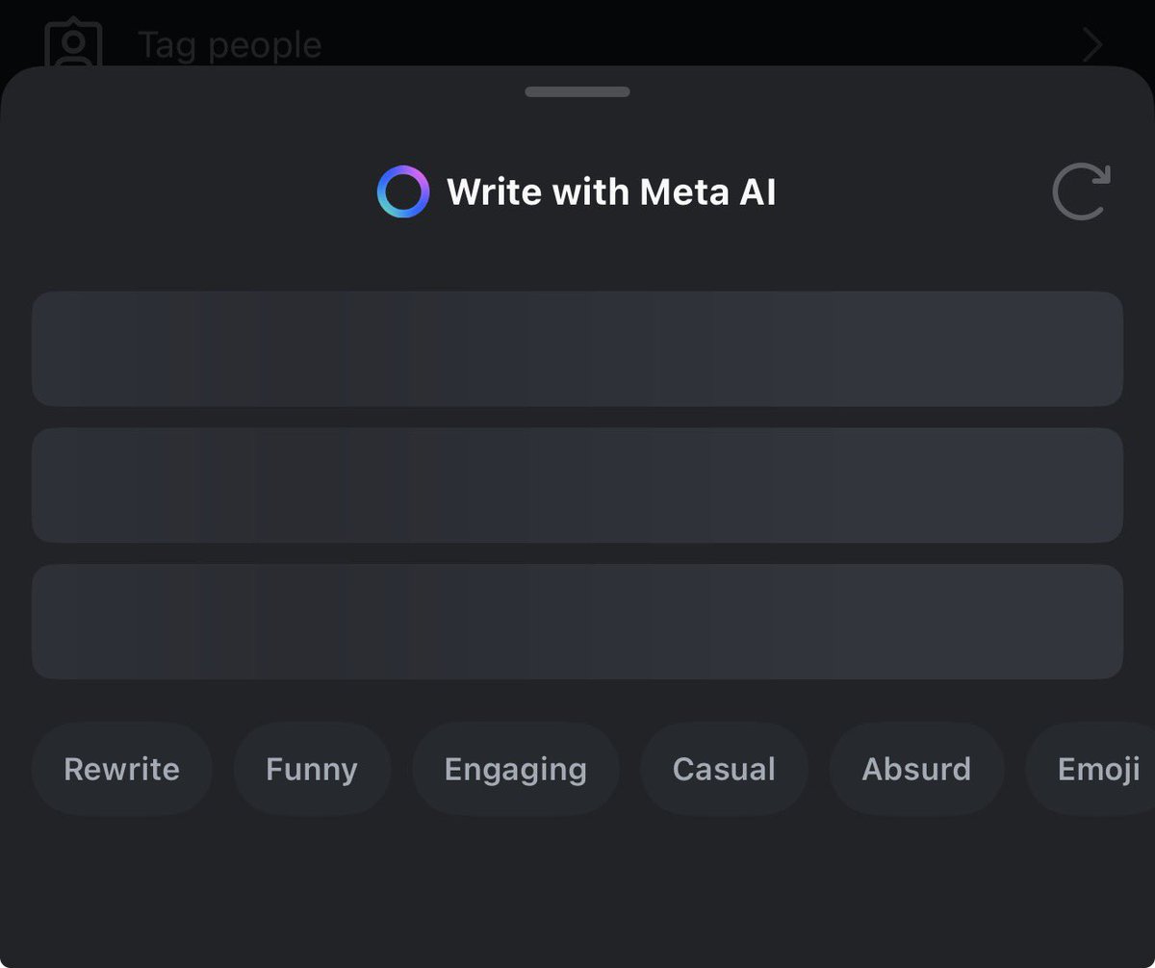Select the Rewrite tone chip
This screenshot has width=1155, height=968.
tap(121, 770)
